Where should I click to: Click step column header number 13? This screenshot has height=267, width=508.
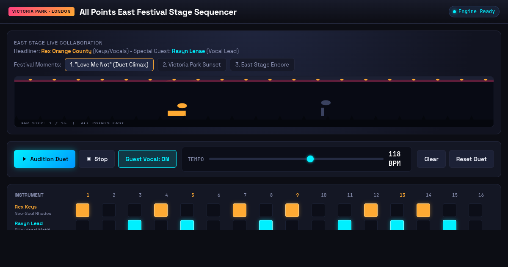tap(403, 195)
